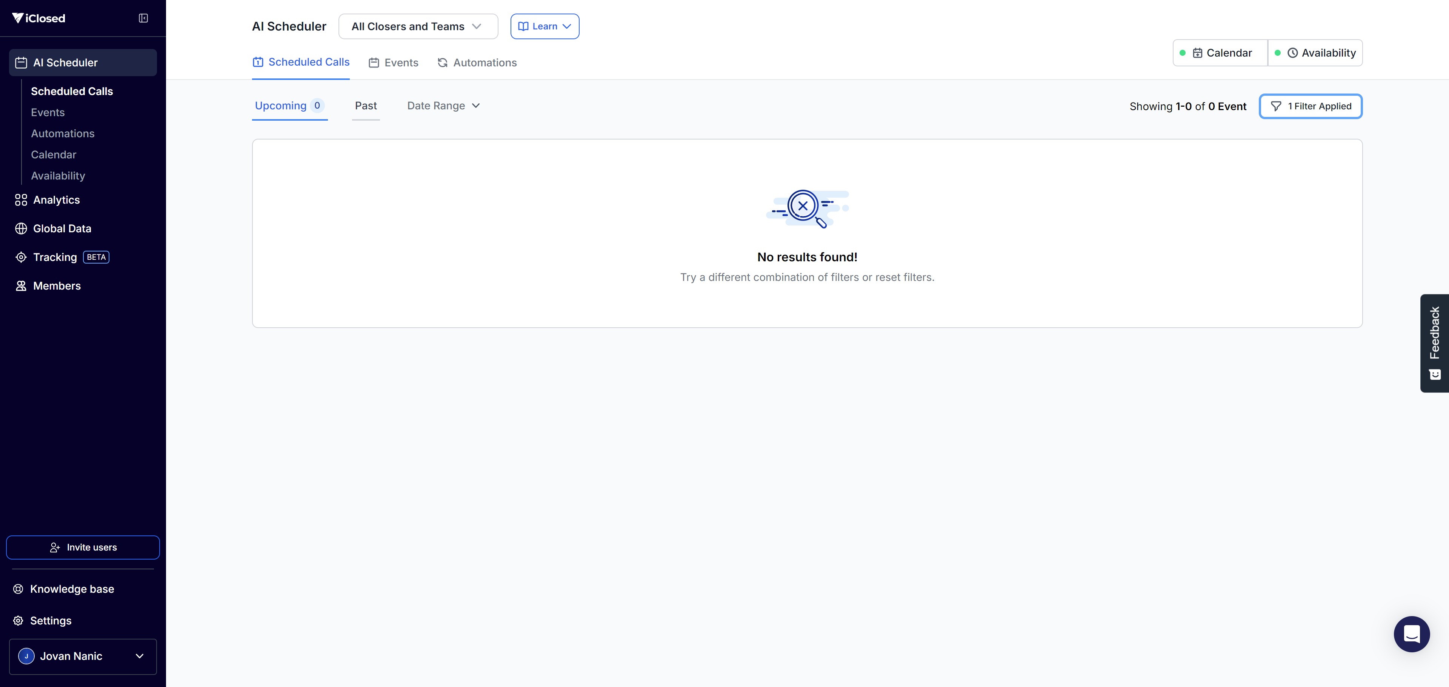Switch to the Automations top tab
Viewport: 1449px width, 687px height.
point(477,63)
